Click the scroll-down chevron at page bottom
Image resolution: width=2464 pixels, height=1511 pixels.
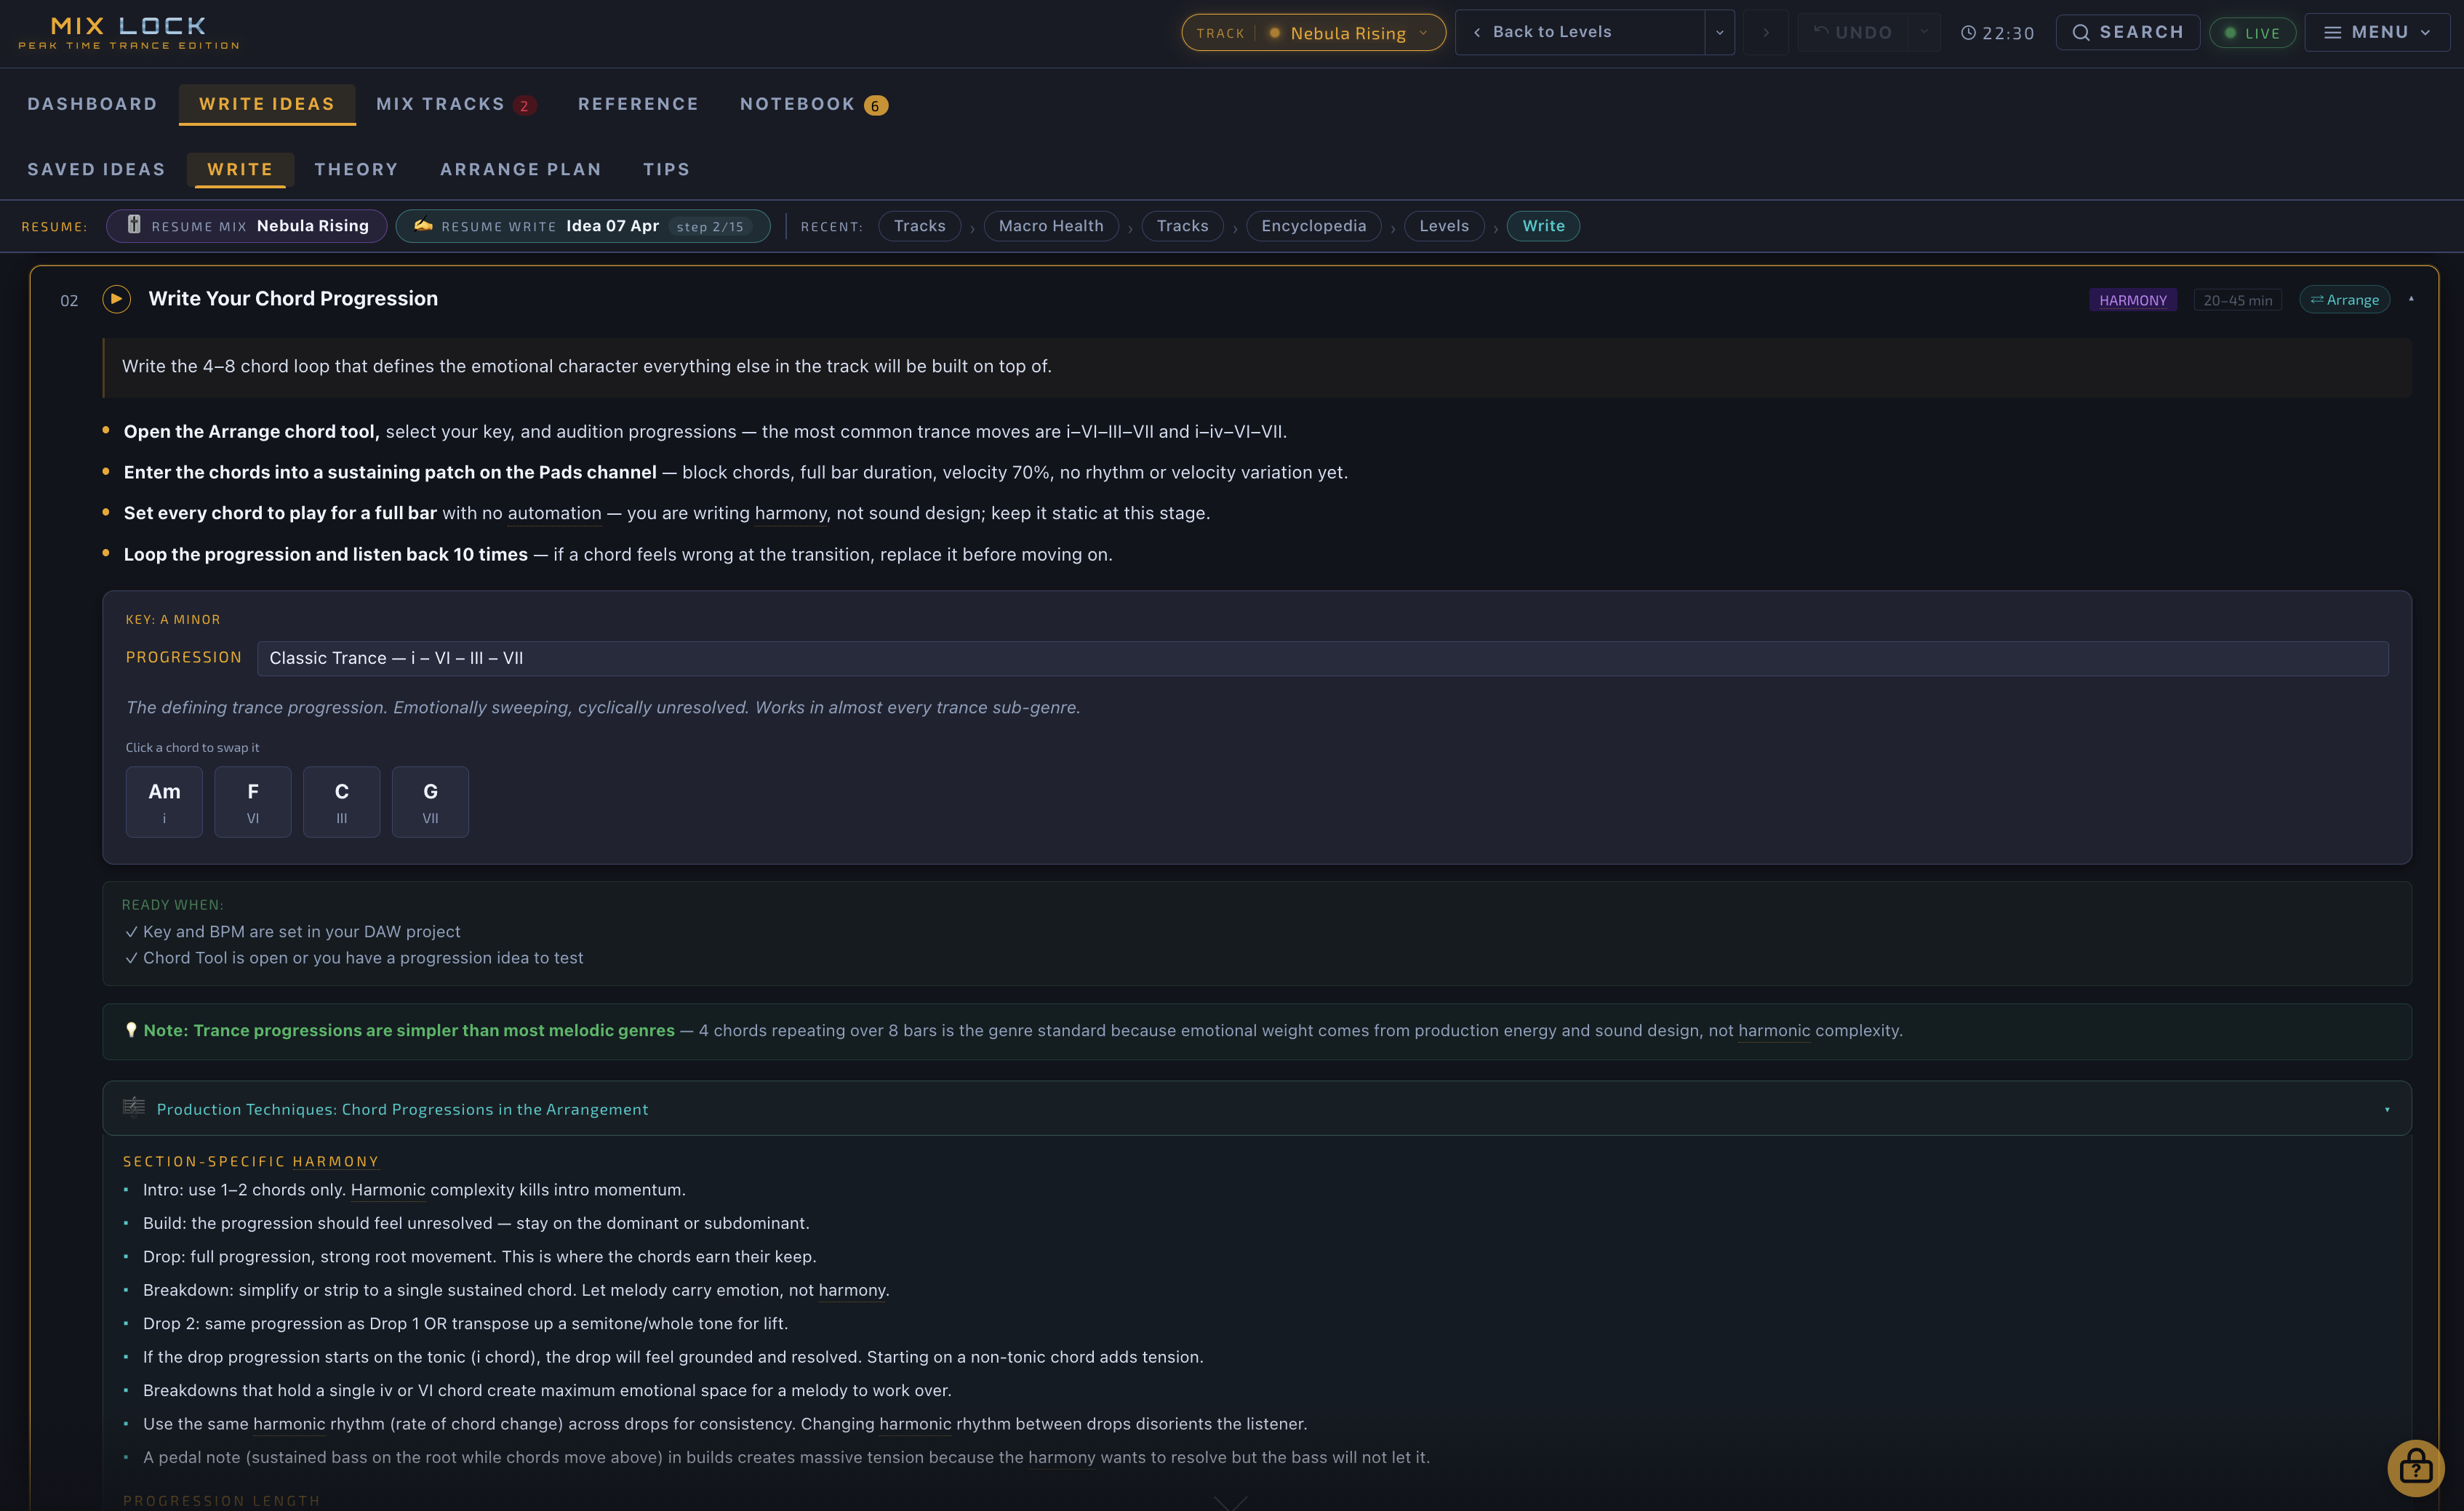pos(1230,1502)
